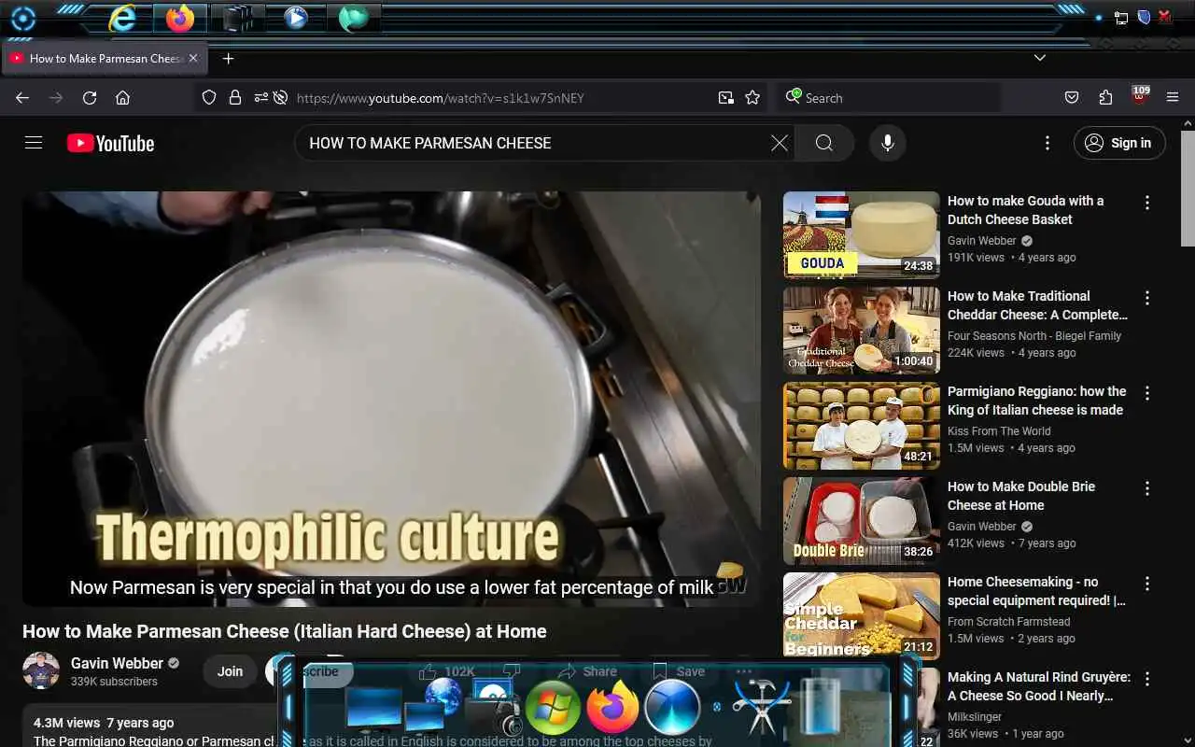Go to the YouTube home logo
Image resolution: width=1195 pixels, height=747 pixels.
point(110,143)
